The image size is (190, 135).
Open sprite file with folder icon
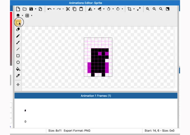(25, 9)
